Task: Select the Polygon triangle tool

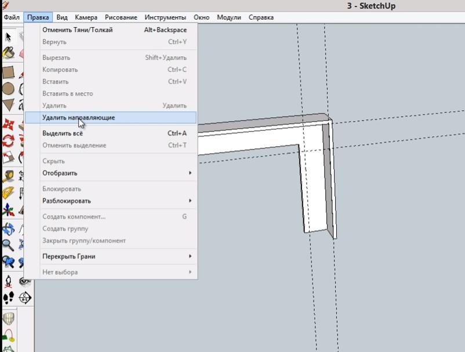Action: point(8,105)
